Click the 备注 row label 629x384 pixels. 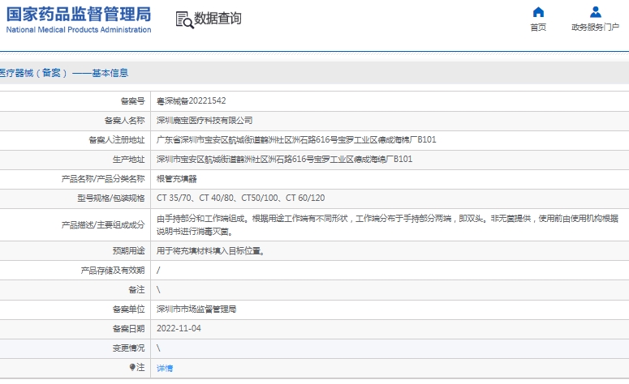137,289
